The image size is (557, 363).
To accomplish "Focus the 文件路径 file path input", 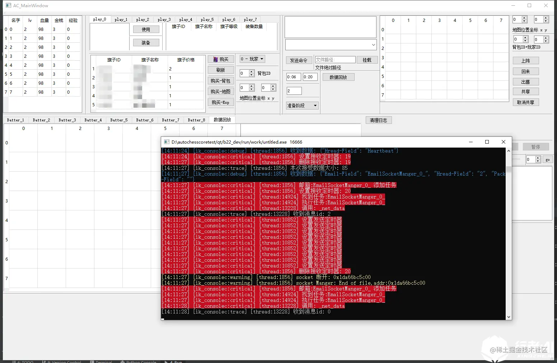I will (335, 60).
